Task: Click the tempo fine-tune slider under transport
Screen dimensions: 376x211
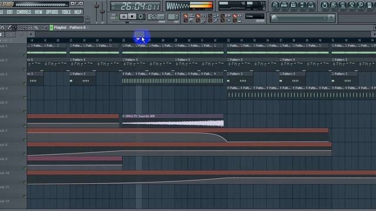Action: point(127,22)
